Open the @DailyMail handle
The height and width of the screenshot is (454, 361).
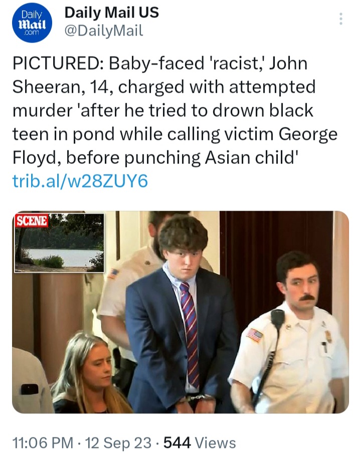(x=104, y=31)
